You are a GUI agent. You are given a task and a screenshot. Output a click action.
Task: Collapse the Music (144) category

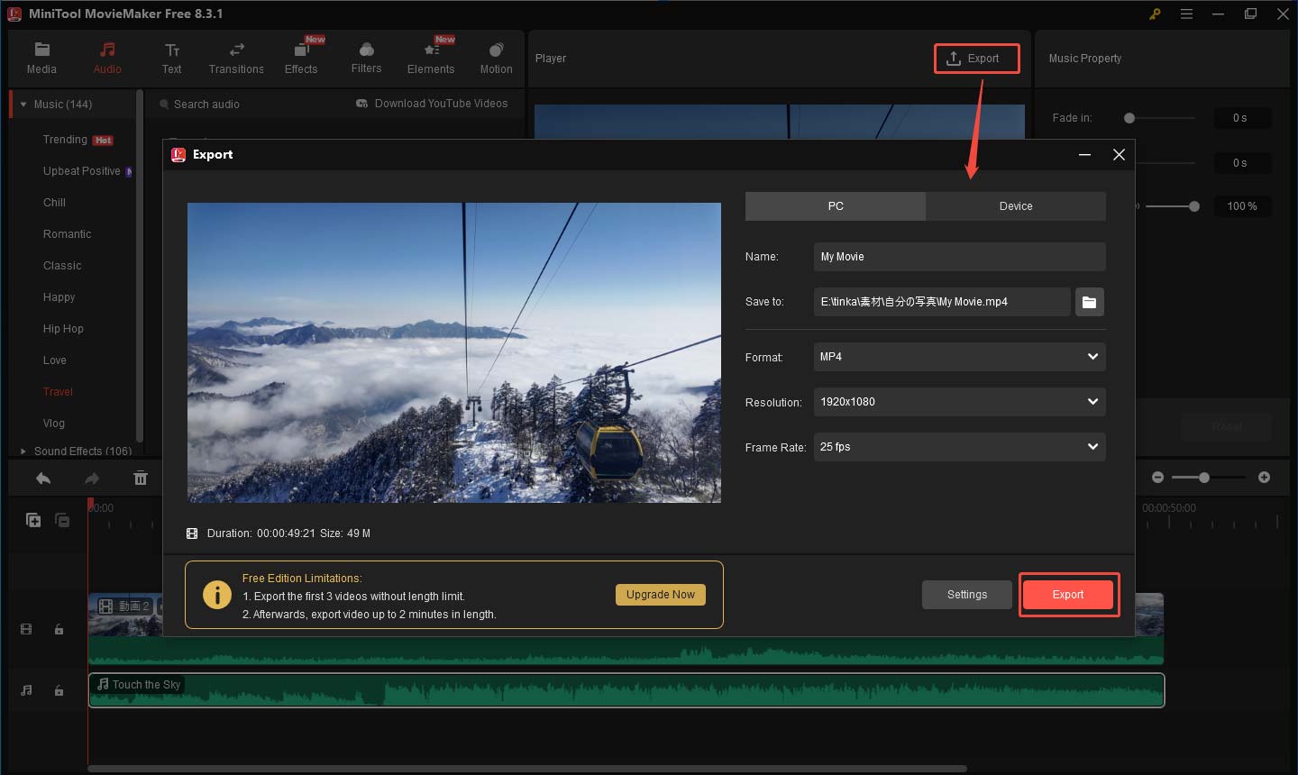(x=23, y=105)
